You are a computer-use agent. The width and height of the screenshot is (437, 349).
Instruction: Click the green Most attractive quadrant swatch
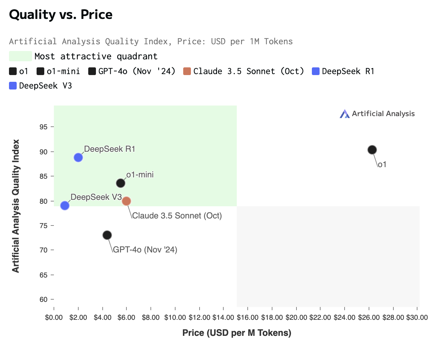pyautogui.click(x=20, y=56)
